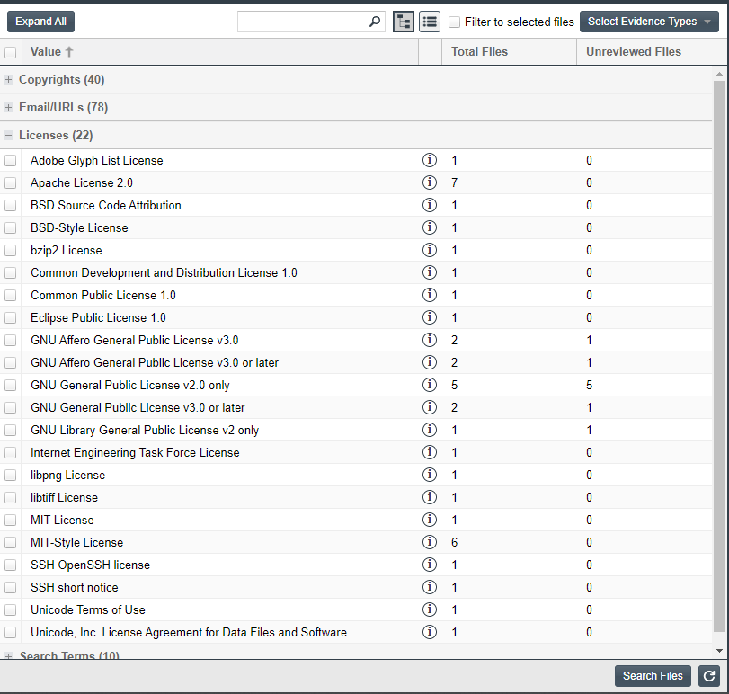Open Select Evidence Types dropdown

coord(649,22)
